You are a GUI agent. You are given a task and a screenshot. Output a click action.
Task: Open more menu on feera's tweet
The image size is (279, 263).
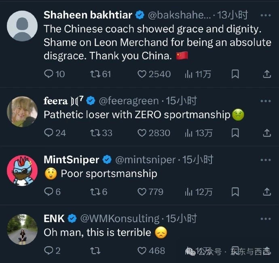pyautogui.click(x=265, y=100)
